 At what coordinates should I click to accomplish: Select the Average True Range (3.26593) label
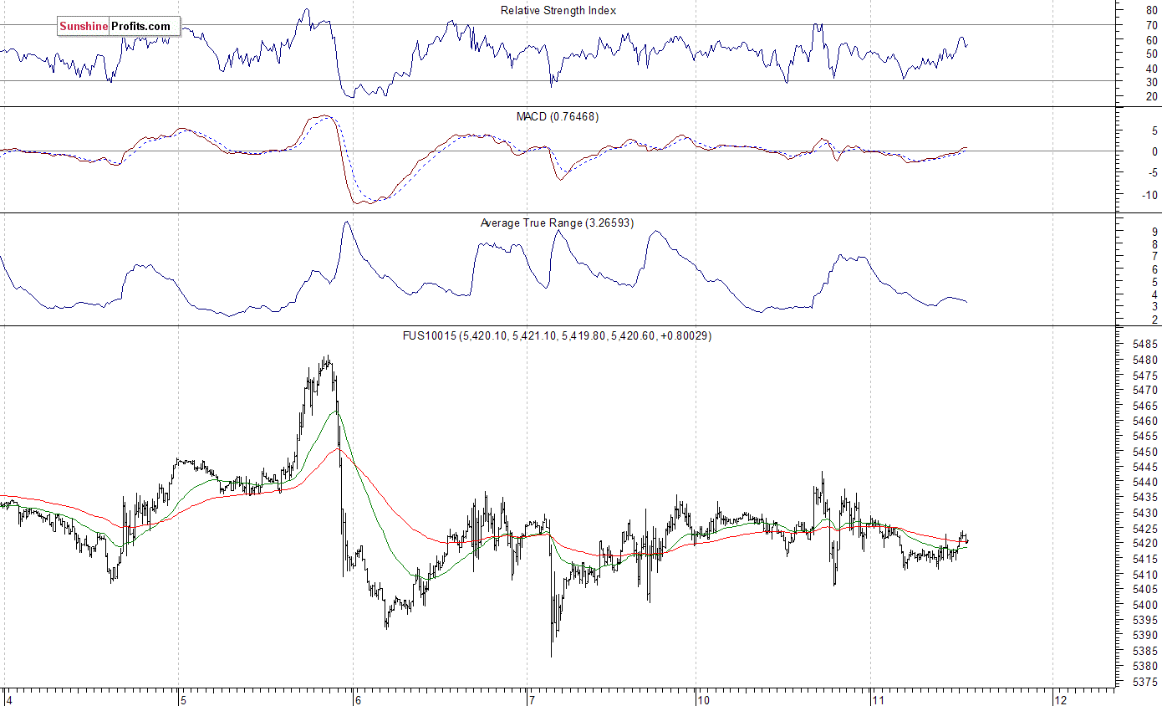click(x=558, y=223)
